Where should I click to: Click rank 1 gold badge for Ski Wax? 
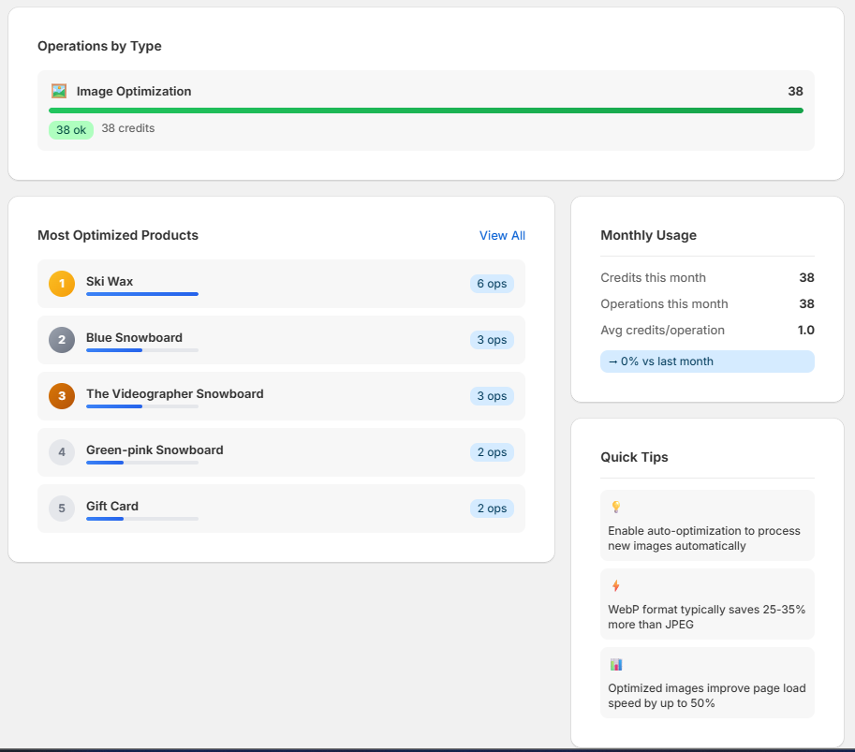point(62,284)
